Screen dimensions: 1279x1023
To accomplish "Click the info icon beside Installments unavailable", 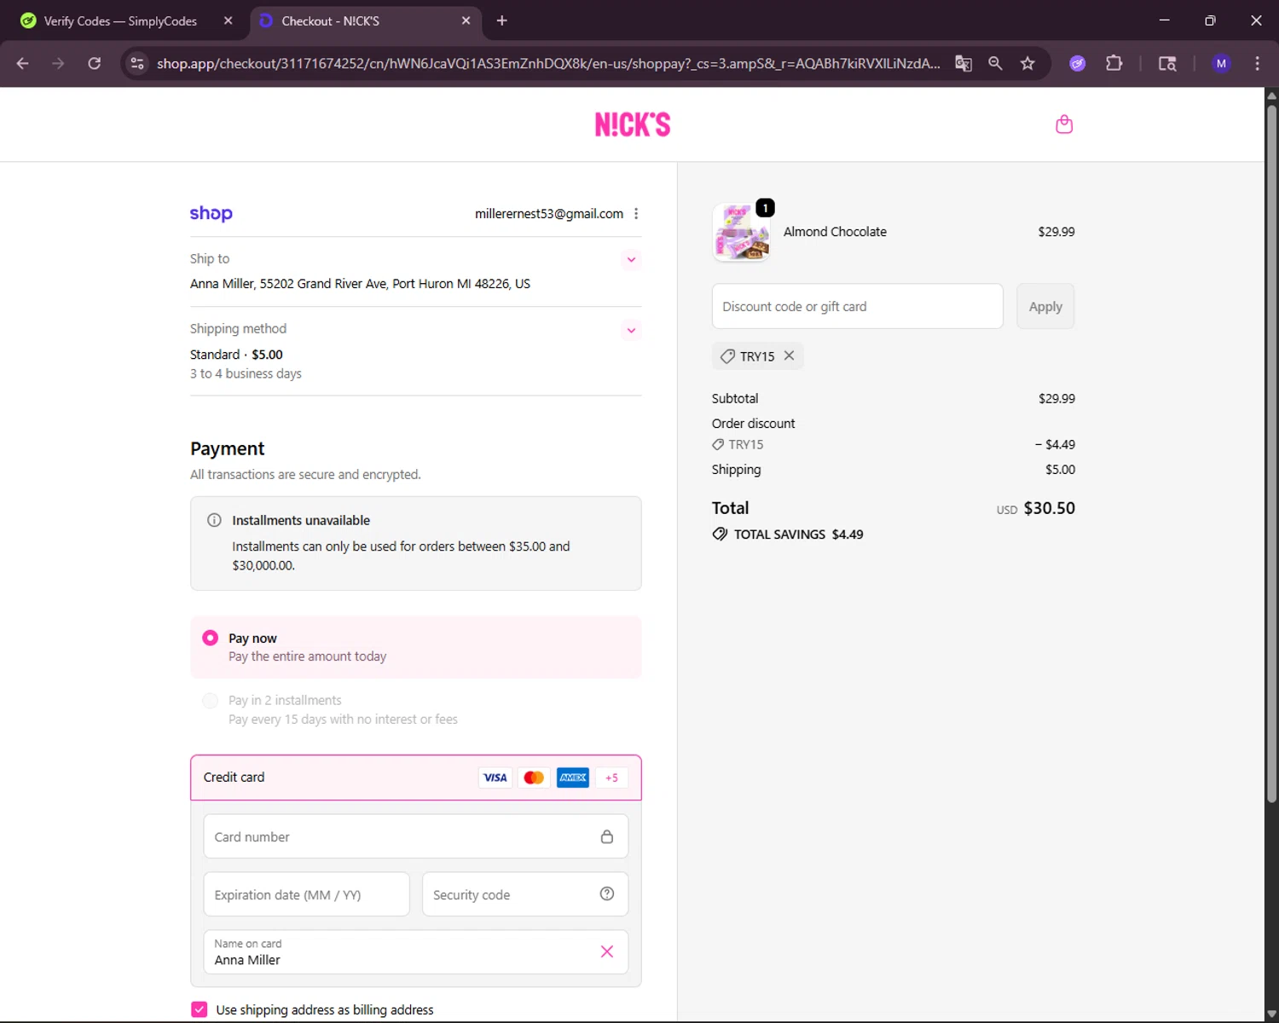I will (x=214, y=520).
